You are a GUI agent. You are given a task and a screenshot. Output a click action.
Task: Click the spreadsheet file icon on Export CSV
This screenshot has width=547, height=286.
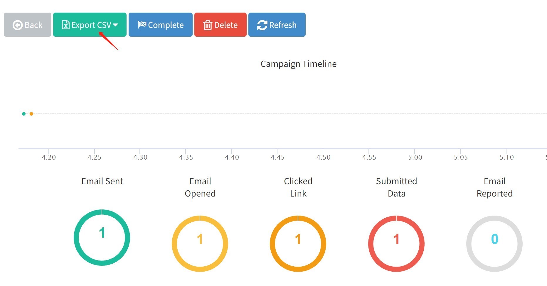[65, 25]
